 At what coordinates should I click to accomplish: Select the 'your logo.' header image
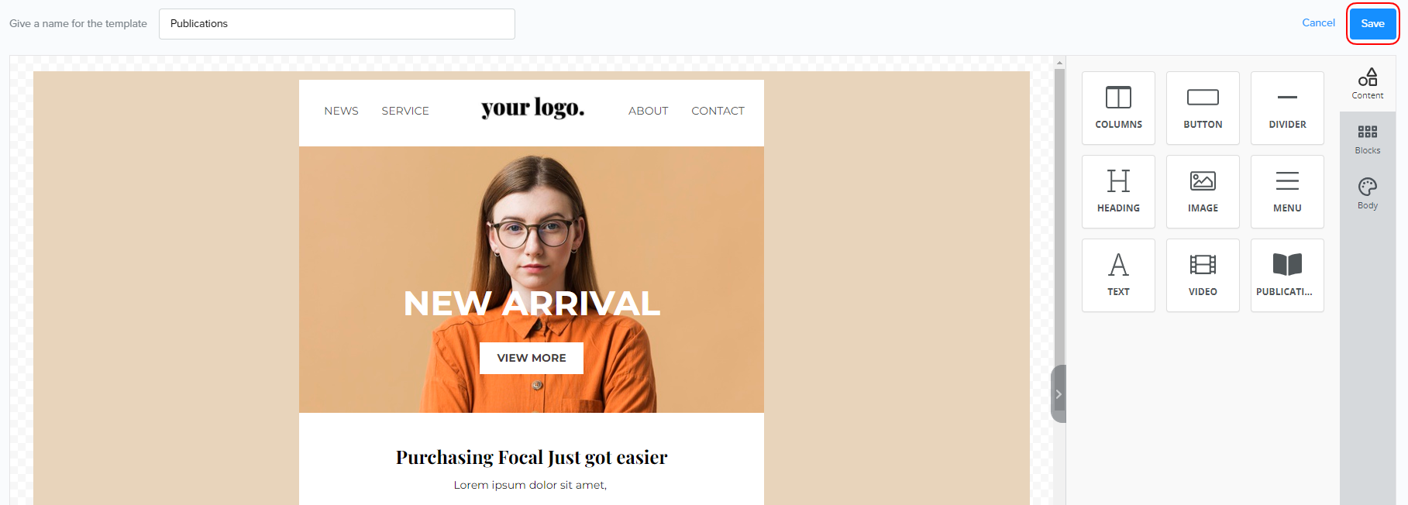coord(532,108)
